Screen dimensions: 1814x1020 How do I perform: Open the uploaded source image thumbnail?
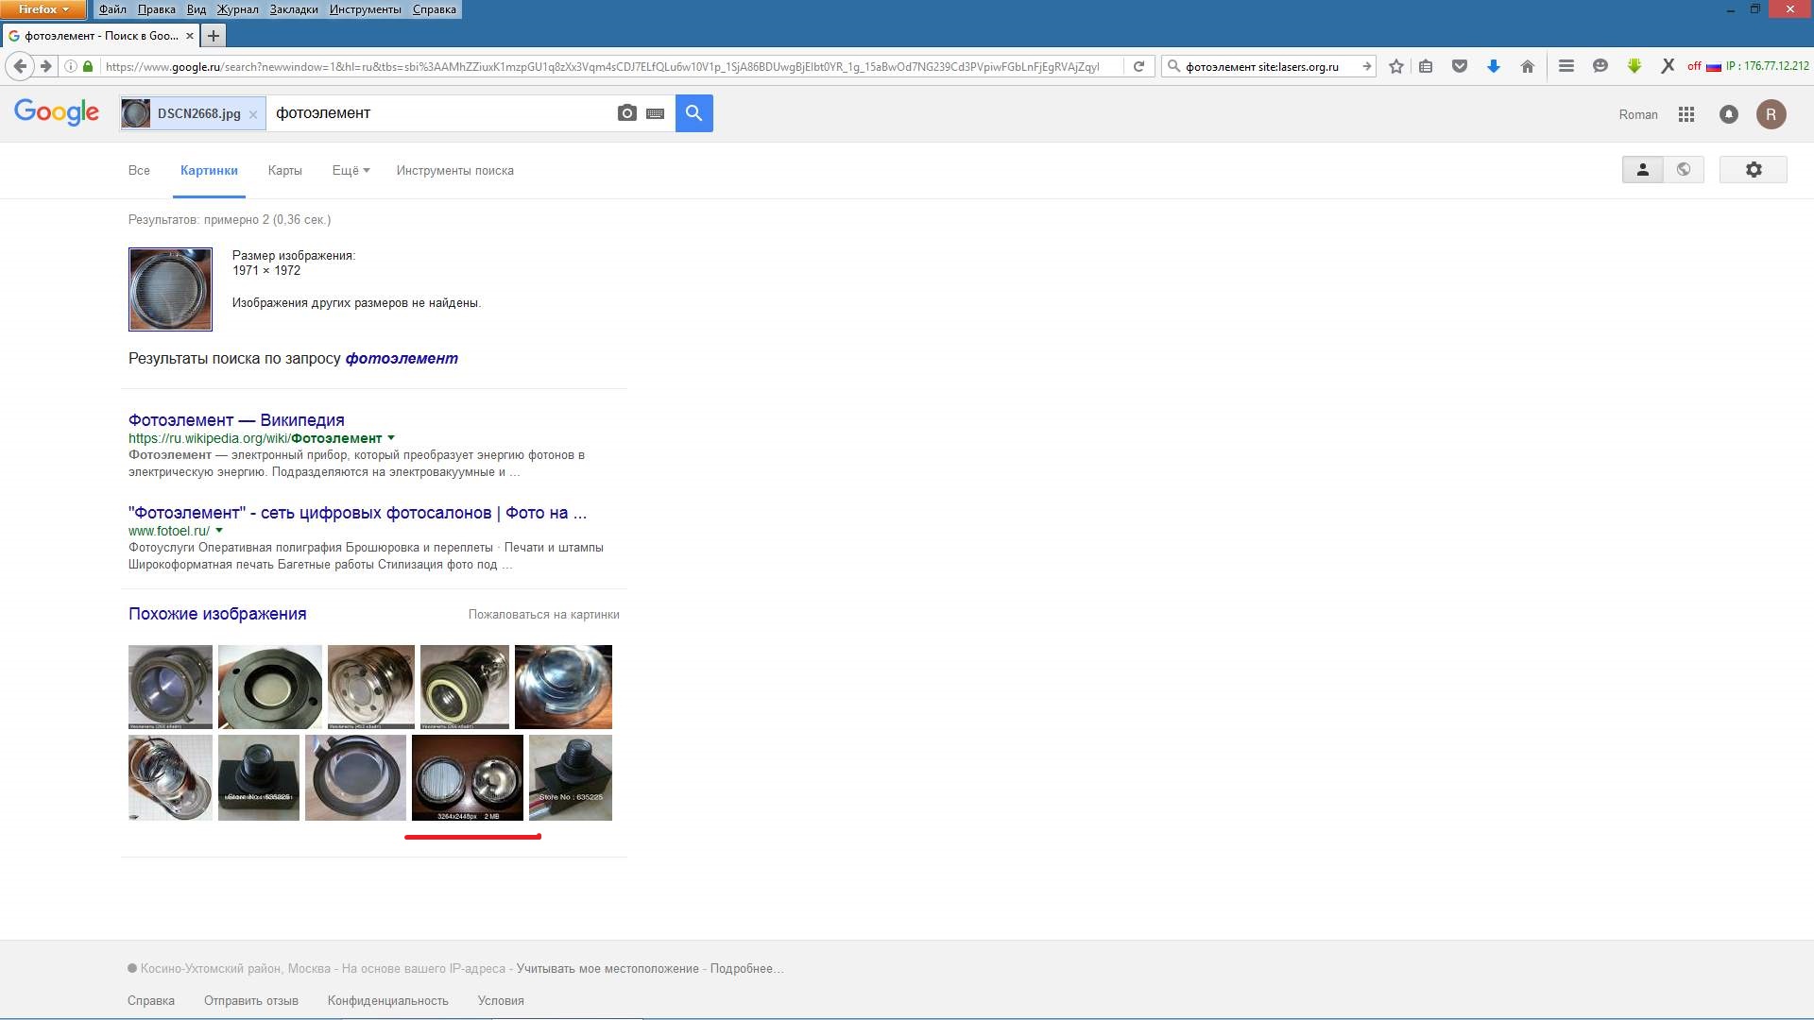(x=170, y=289)
